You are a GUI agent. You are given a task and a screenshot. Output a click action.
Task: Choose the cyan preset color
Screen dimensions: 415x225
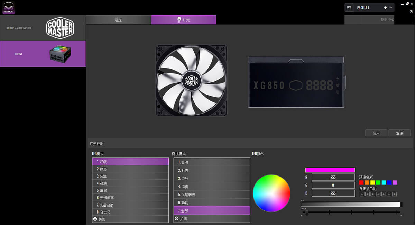[x=384, y=182]
